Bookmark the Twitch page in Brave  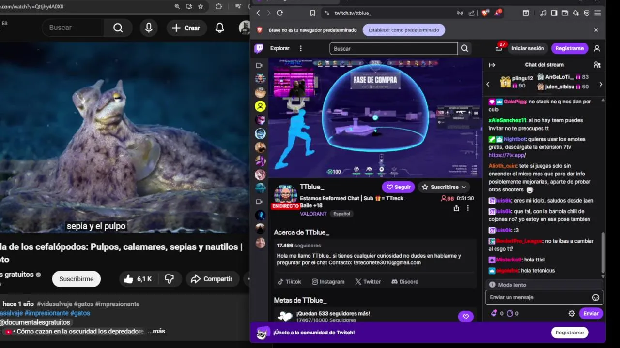pos(312,13)
